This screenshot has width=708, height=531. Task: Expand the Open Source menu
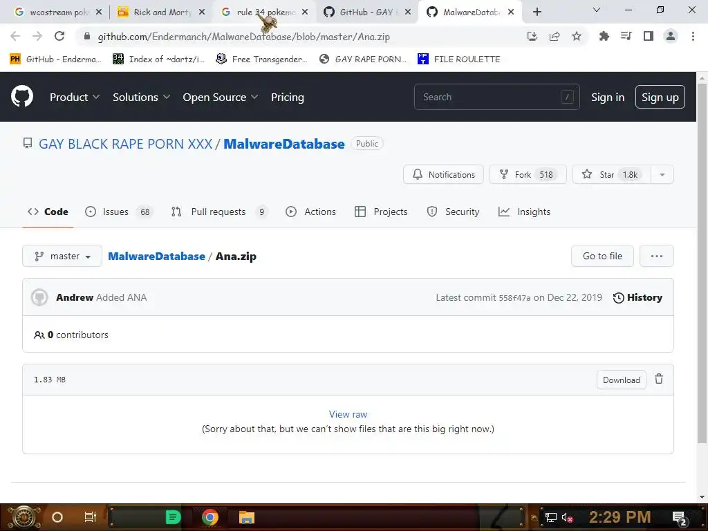coord(221,97)
